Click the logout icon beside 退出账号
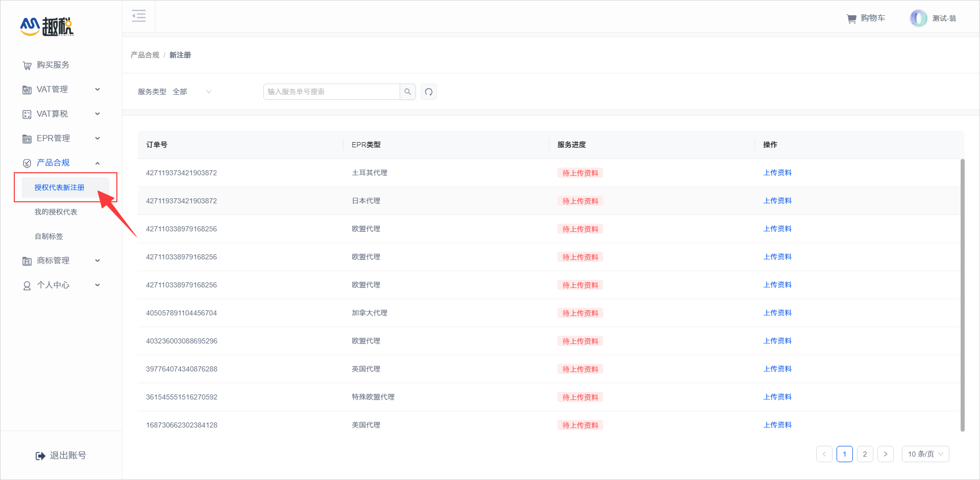 pyautogui.click(x=40, y=456)
